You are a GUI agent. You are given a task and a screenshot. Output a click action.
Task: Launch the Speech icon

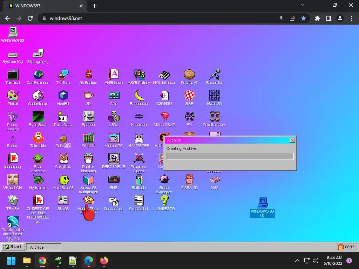(x=88, y=119)
